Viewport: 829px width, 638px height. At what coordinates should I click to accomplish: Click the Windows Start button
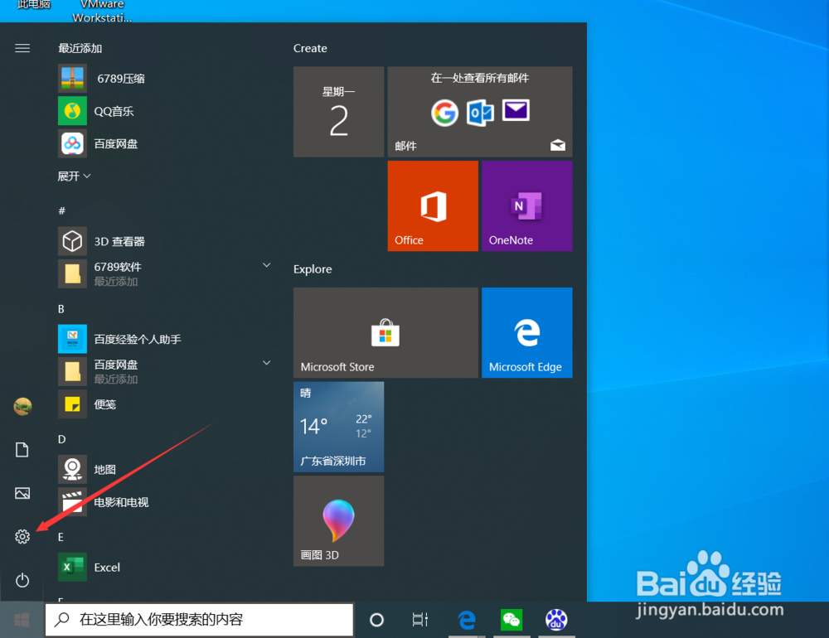click(22, 620)
